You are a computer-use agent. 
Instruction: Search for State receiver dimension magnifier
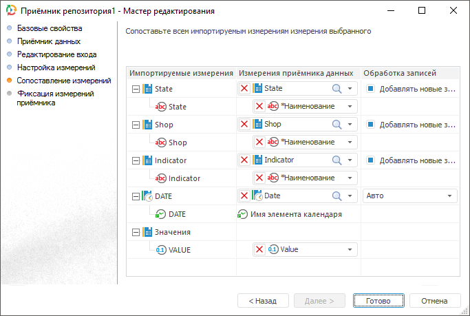tap(337, 88)
